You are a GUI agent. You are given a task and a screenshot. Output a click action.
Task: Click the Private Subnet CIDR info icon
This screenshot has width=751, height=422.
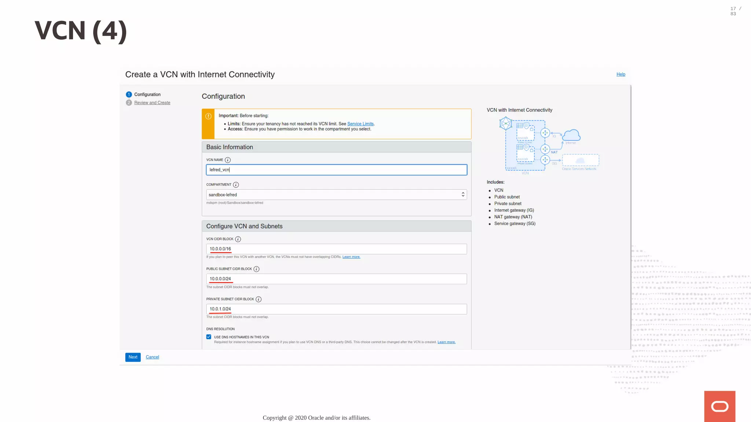point(259,299)
